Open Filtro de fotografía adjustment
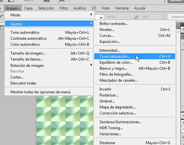Screen dimensions: 184x145 135,74
